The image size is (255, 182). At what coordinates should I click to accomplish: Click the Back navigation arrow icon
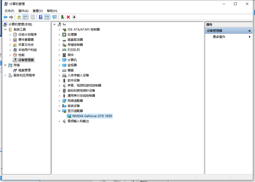tap(5, 17)
